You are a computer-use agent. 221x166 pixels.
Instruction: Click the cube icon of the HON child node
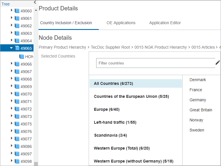coord(22,57)
